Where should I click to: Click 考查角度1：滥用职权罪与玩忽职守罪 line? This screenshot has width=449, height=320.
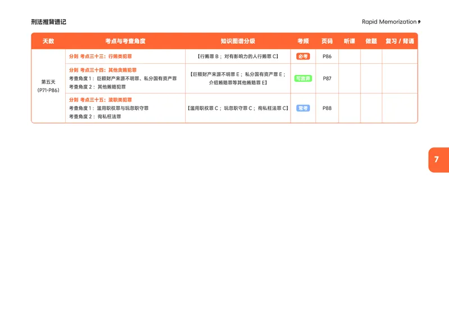tap(109, 108)
